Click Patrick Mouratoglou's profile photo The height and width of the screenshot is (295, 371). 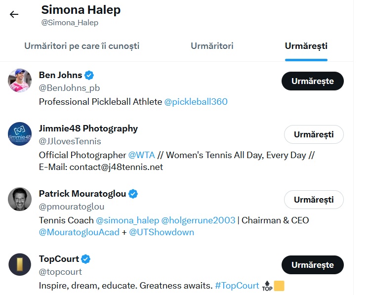tap(20, 199)
